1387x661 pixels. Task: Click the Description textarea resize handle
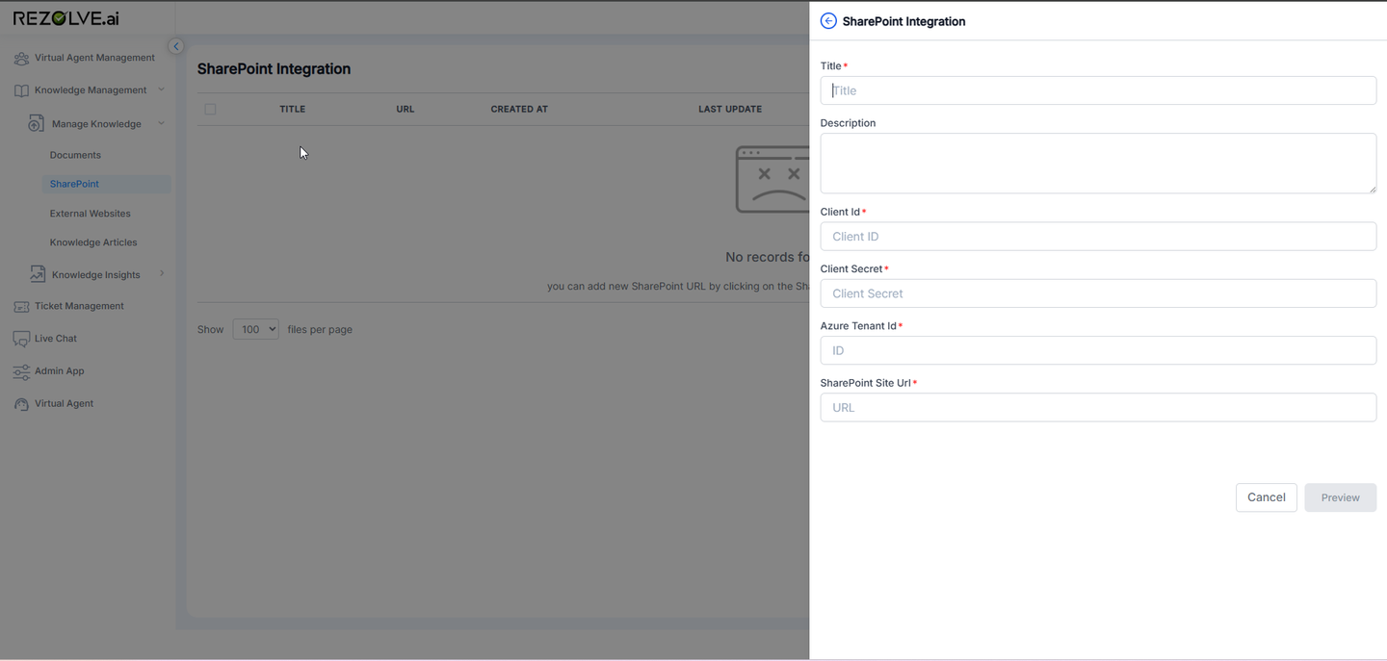pos(1372,189)
